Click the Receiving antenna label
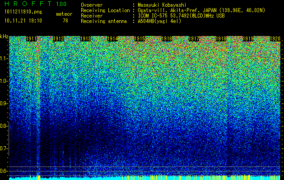 point(104,21)
